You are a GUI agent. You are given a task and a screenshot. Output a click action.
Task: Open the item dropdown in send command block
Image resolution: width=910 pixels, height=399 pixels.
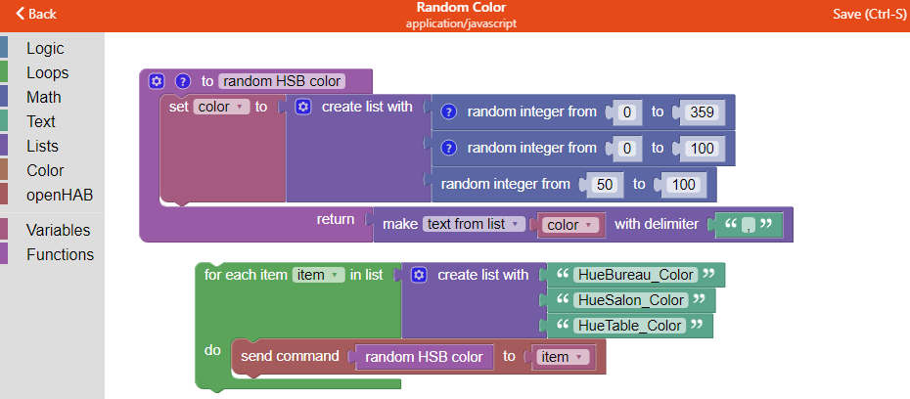(563, 357)
